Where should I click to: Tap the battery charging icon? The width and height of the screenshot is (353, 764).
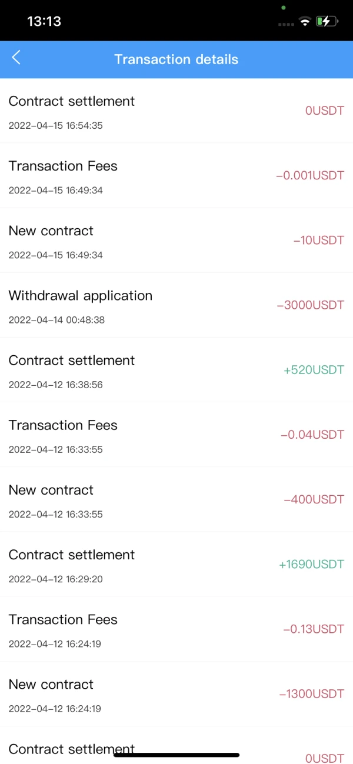coord(327,22)
